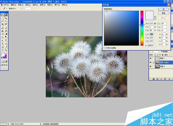This screenshot has height=126, width=173.
Task: Toggle visibility of bottom layer 图层 0
Action: 151,67
